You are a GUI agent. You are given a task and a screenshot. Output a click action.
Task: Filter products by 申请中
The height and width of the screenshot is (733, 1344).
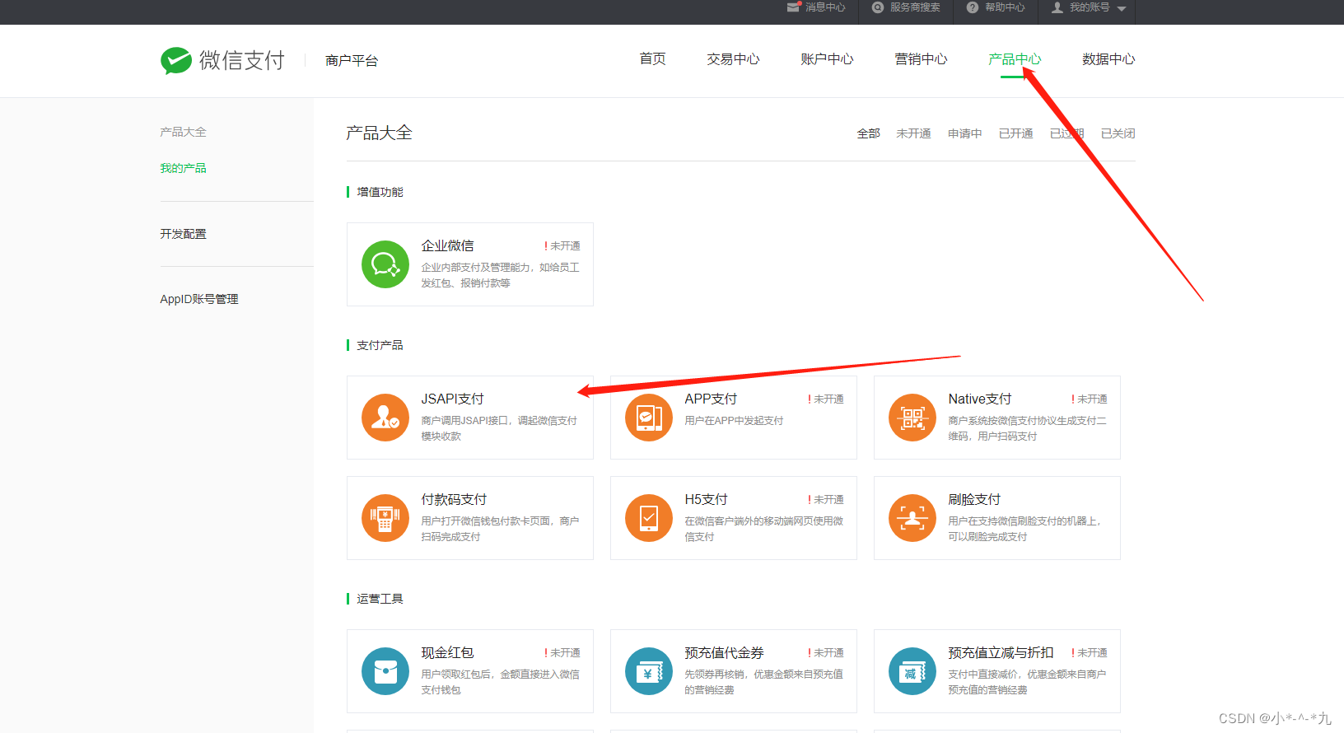click(x=964, y=133)
